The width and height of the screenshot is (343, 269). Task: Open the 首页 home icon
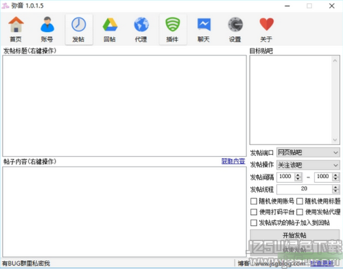[x=16, y=29]
